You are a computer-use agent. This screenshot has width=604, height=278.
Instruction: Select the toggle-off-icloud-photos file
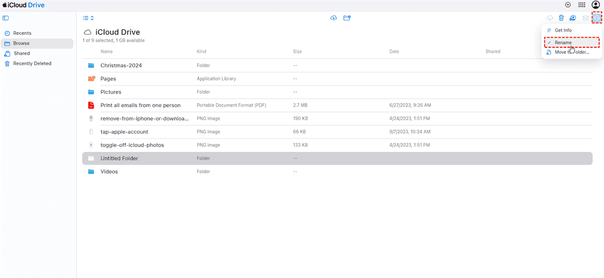pyautogui.click(x=132, y=145)
